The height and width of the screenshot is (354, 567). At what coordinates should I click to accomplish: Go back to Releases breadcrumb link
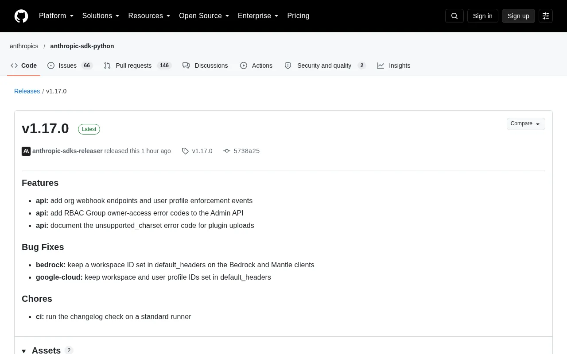pyautogui.click(x=27, y=91)
